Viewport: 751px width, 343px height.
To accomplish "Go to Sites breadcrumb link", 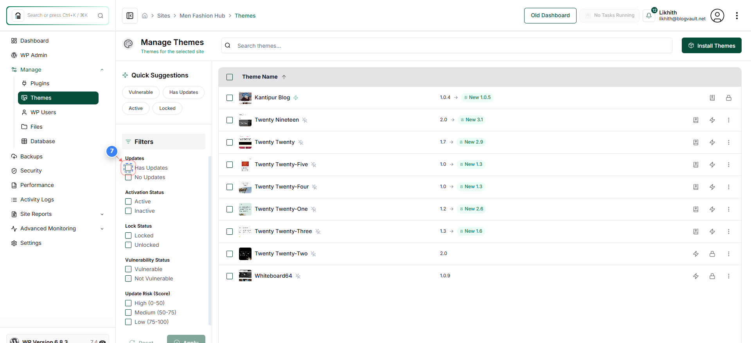I will tap(163, 16).
